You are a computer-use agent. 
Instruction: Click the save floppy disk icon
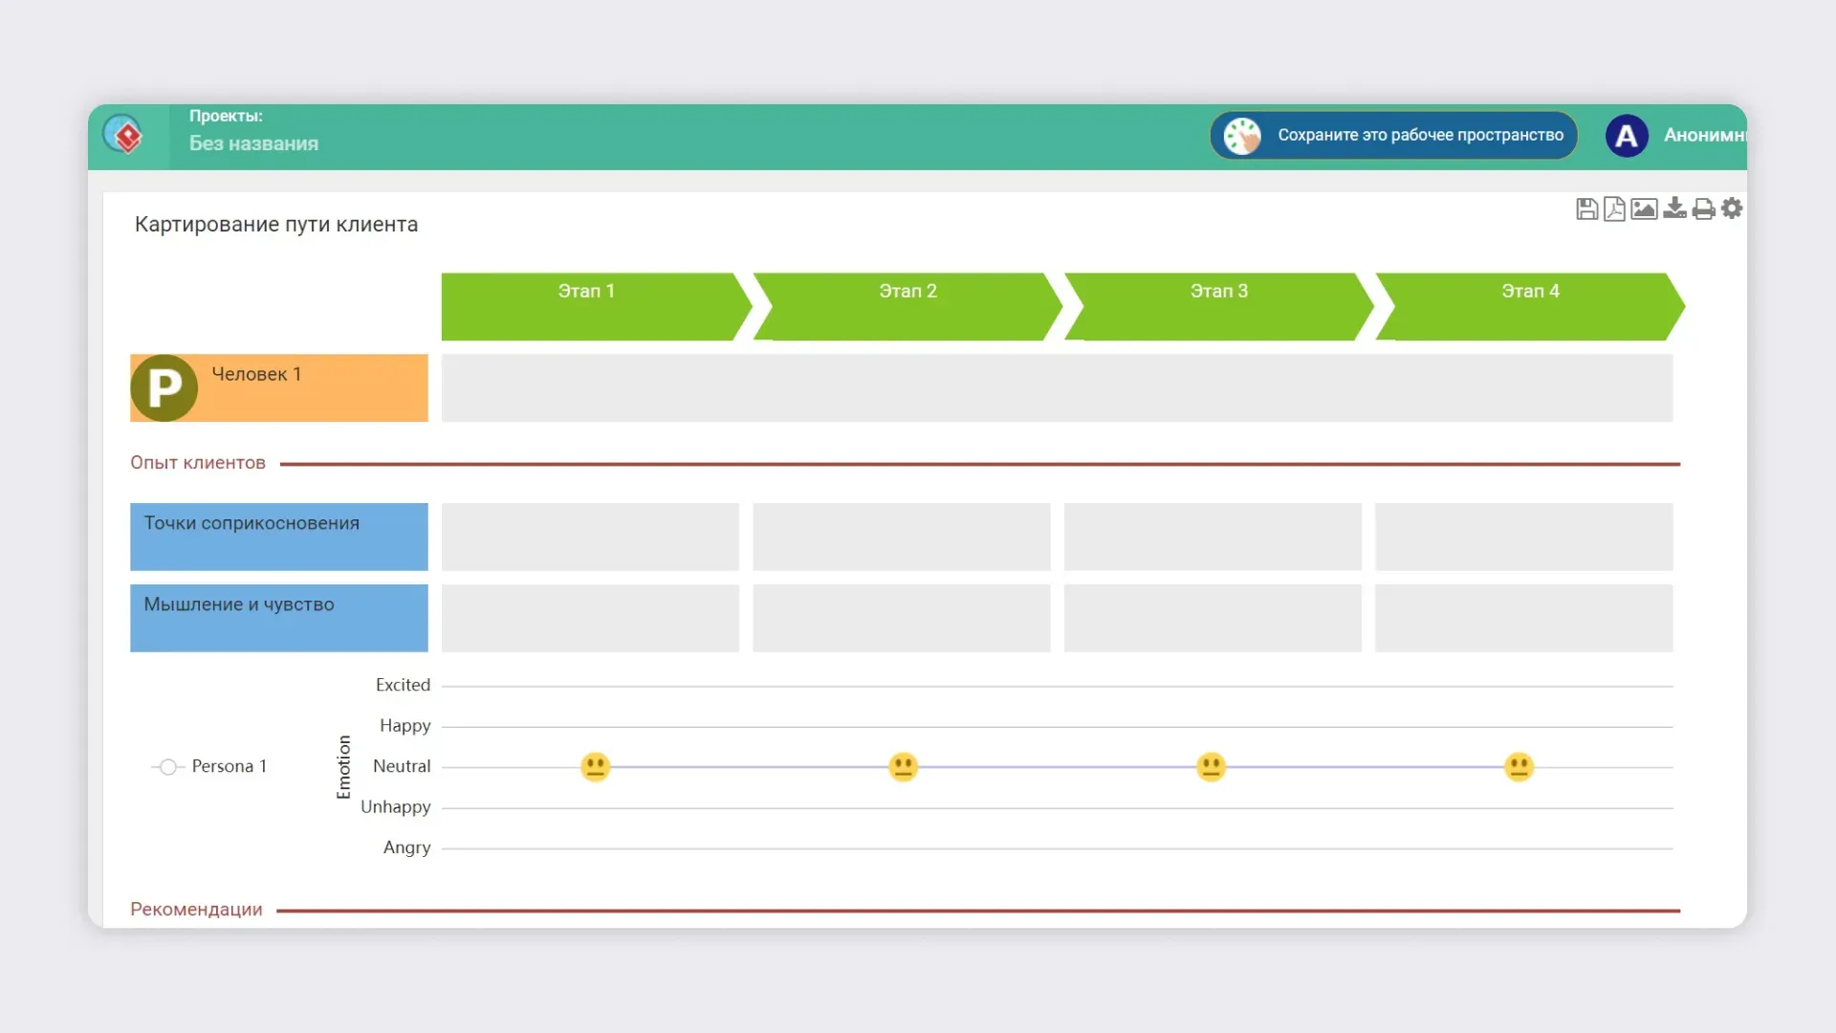point(1586,209)
